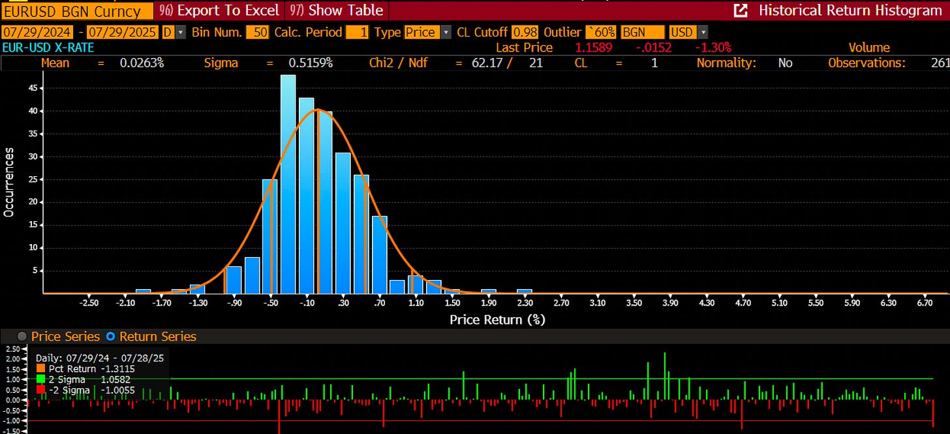Click the Outlier field showing 60%
Screen dimensions: 950x434
click(x=601, y=32)
